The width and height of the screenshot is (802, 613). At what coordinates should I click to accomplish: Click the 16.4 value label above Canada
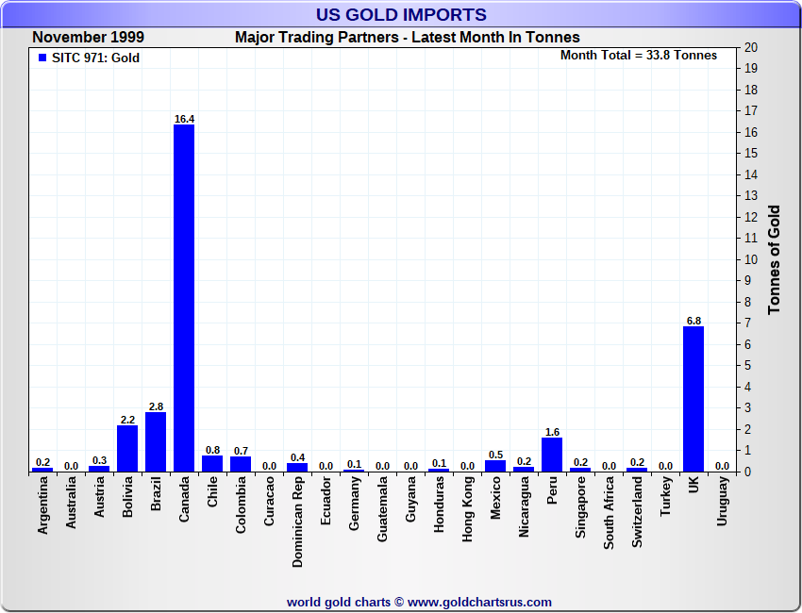point(184,119)
